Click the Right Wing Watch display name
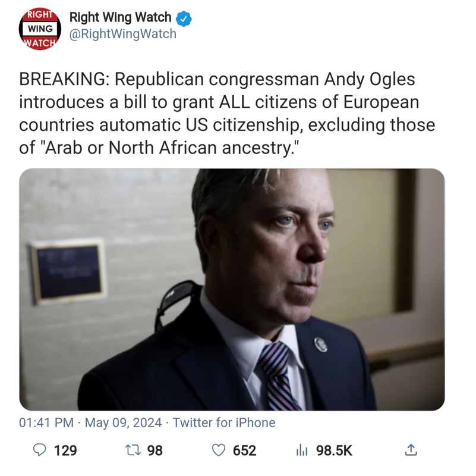The width and height of the screenshot is (476, 476). [x=121, y=17]
